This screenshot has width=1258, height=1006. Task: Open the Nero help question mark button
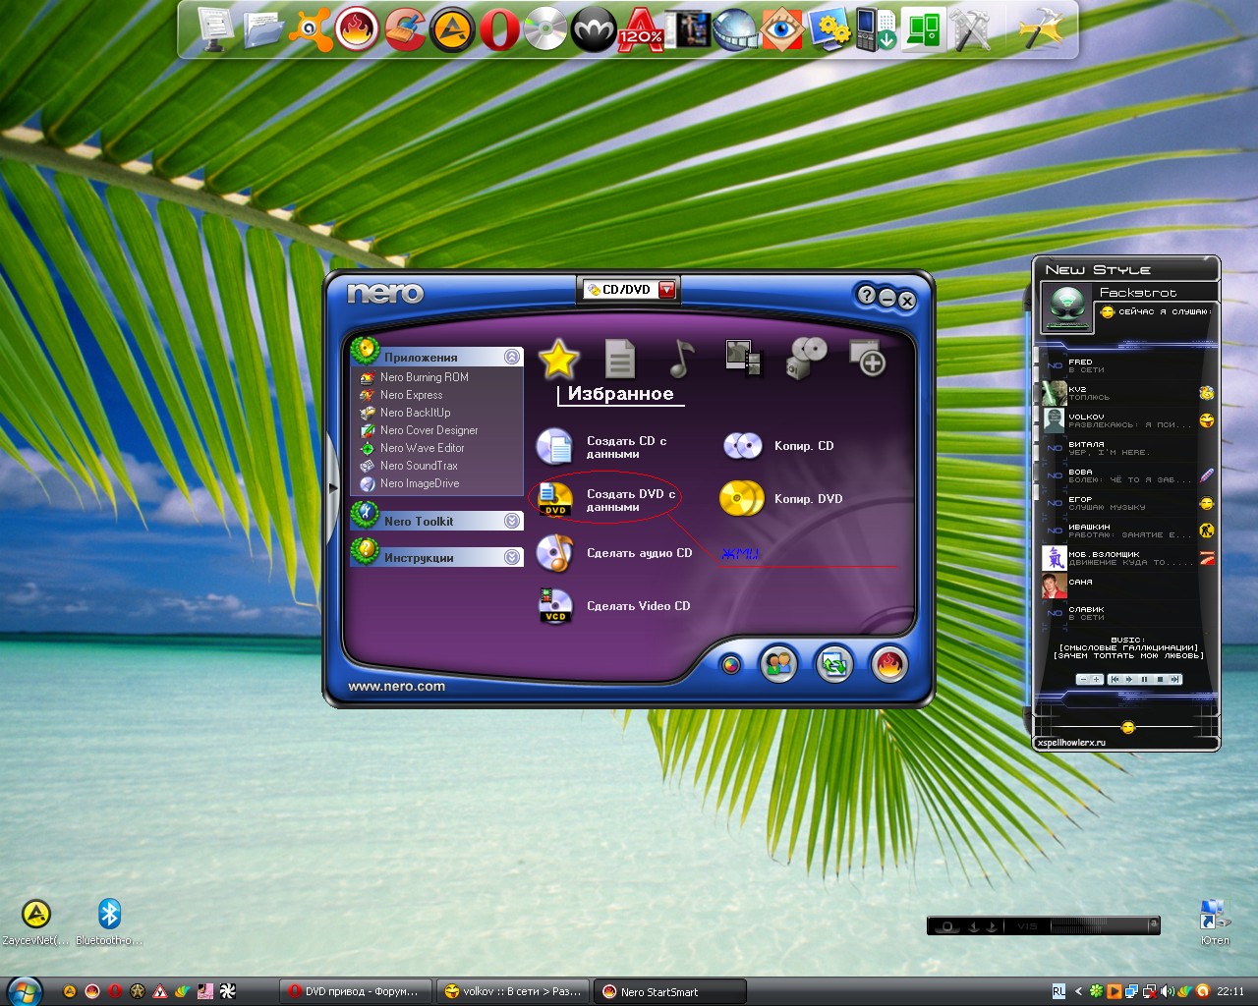coord(865,295)
